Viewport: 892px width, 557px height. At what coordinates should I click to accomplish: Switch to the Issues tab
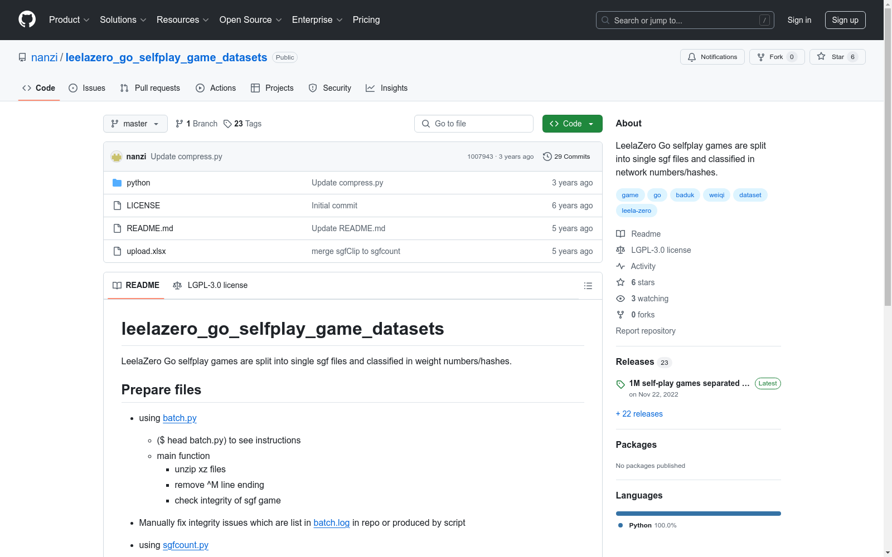(87, 88)
